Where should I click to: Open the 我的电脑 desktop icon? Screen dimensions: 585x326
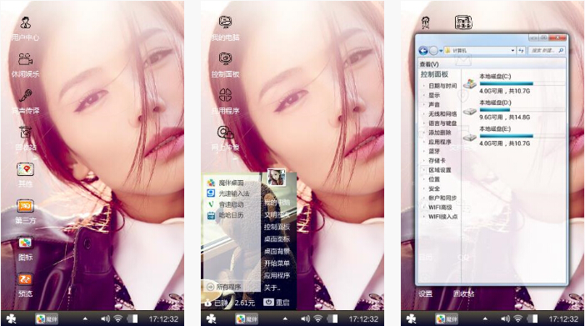225,23
